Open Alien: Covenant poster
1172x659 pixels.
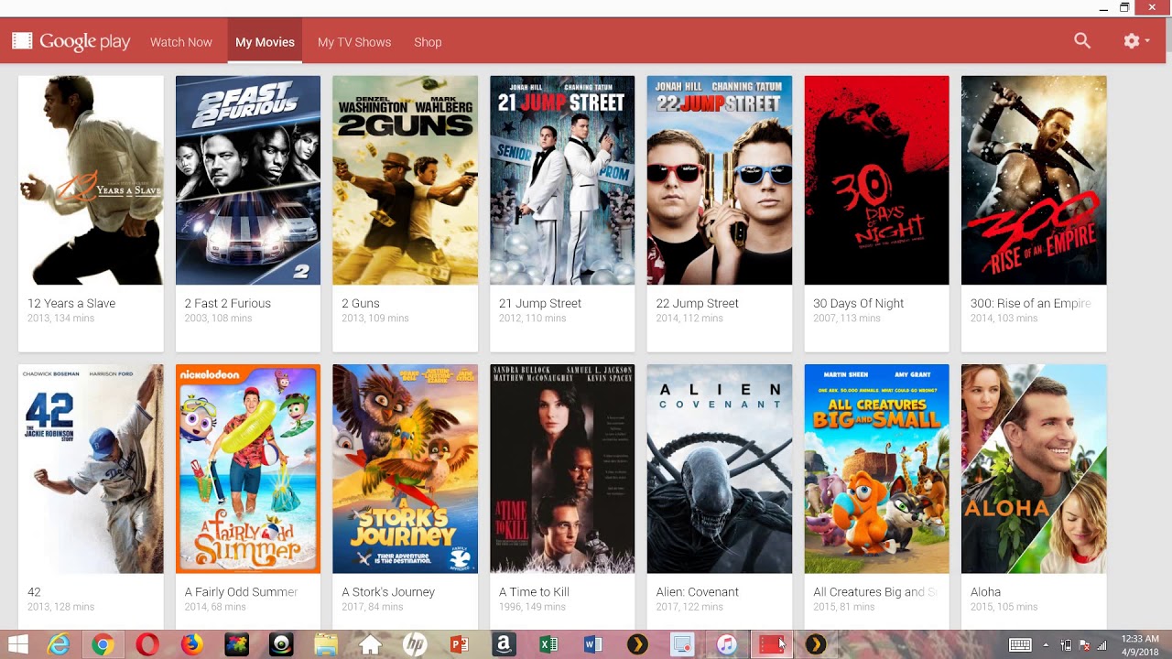(x=720, y=469)
